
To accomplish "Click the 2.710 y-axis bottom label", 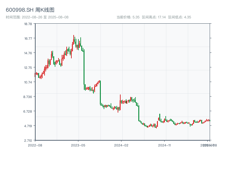I will [28, 141].
